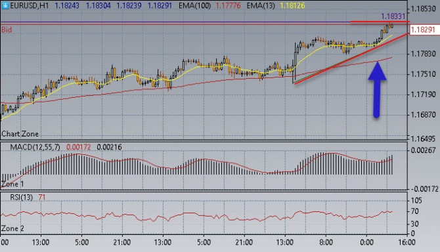Image resolution: width=440 pixels, height=252 pixels.
Task: Select the RSI(13) indicator label
Action: [21, 198]
